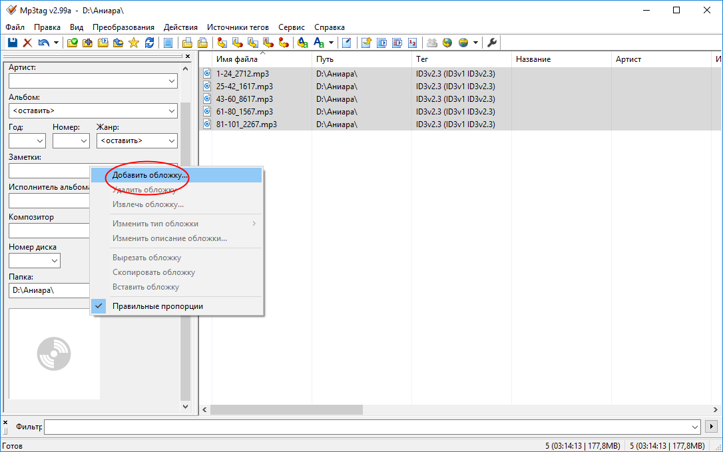The height and width of the screenshot is (452, 723).
Task: Open the Файл menu
Action: (15, 27)
